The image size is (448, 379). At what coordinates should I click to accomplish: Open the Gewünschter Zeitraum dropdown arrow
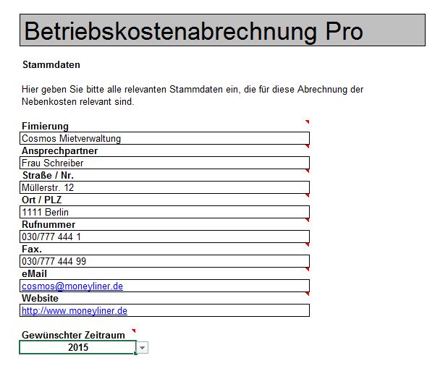143,348
